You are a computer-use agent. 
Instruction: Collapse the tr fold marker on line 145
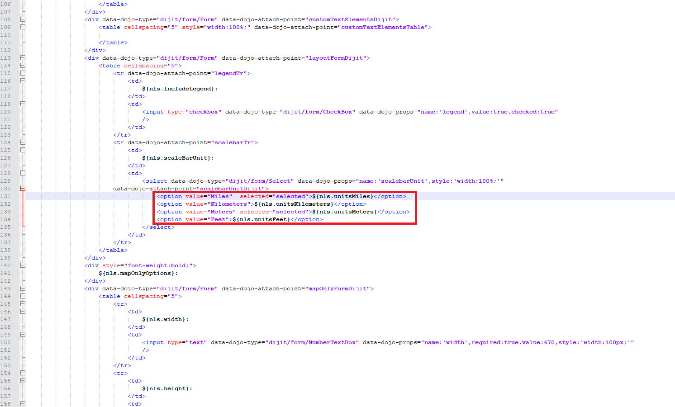click(23, 304)
